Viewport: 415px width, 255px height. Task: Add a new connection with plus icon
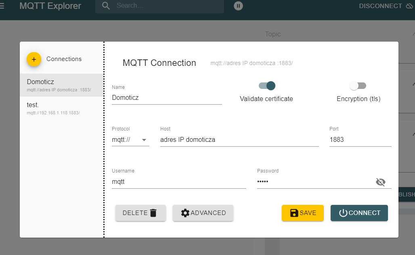click(34, 59)
